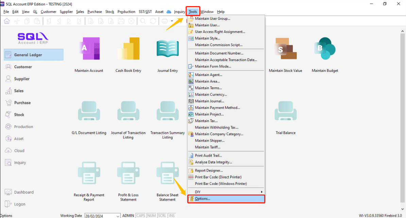The width and height of the screenshot is (406, 218).
Task: Open the Inquiry menu in menu bar
Action: 179,12
